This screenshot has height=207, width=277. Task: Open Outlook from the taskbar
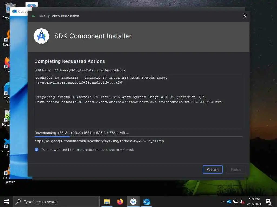(146, 202)
